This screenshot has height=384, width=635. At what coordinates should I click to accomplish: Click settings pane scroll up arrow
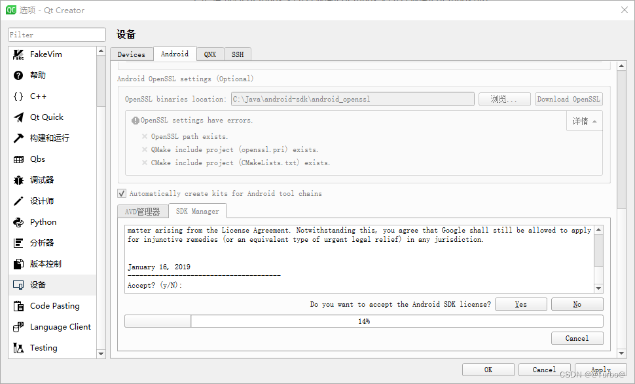(621, 66)
